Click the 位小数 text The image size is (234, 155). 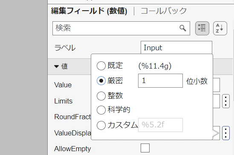(x=196, y=81)
